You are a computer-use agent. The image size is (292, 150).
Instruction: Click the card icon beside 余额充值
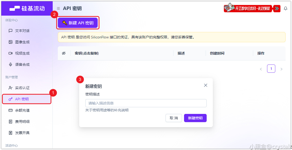[x=11, y=111]
